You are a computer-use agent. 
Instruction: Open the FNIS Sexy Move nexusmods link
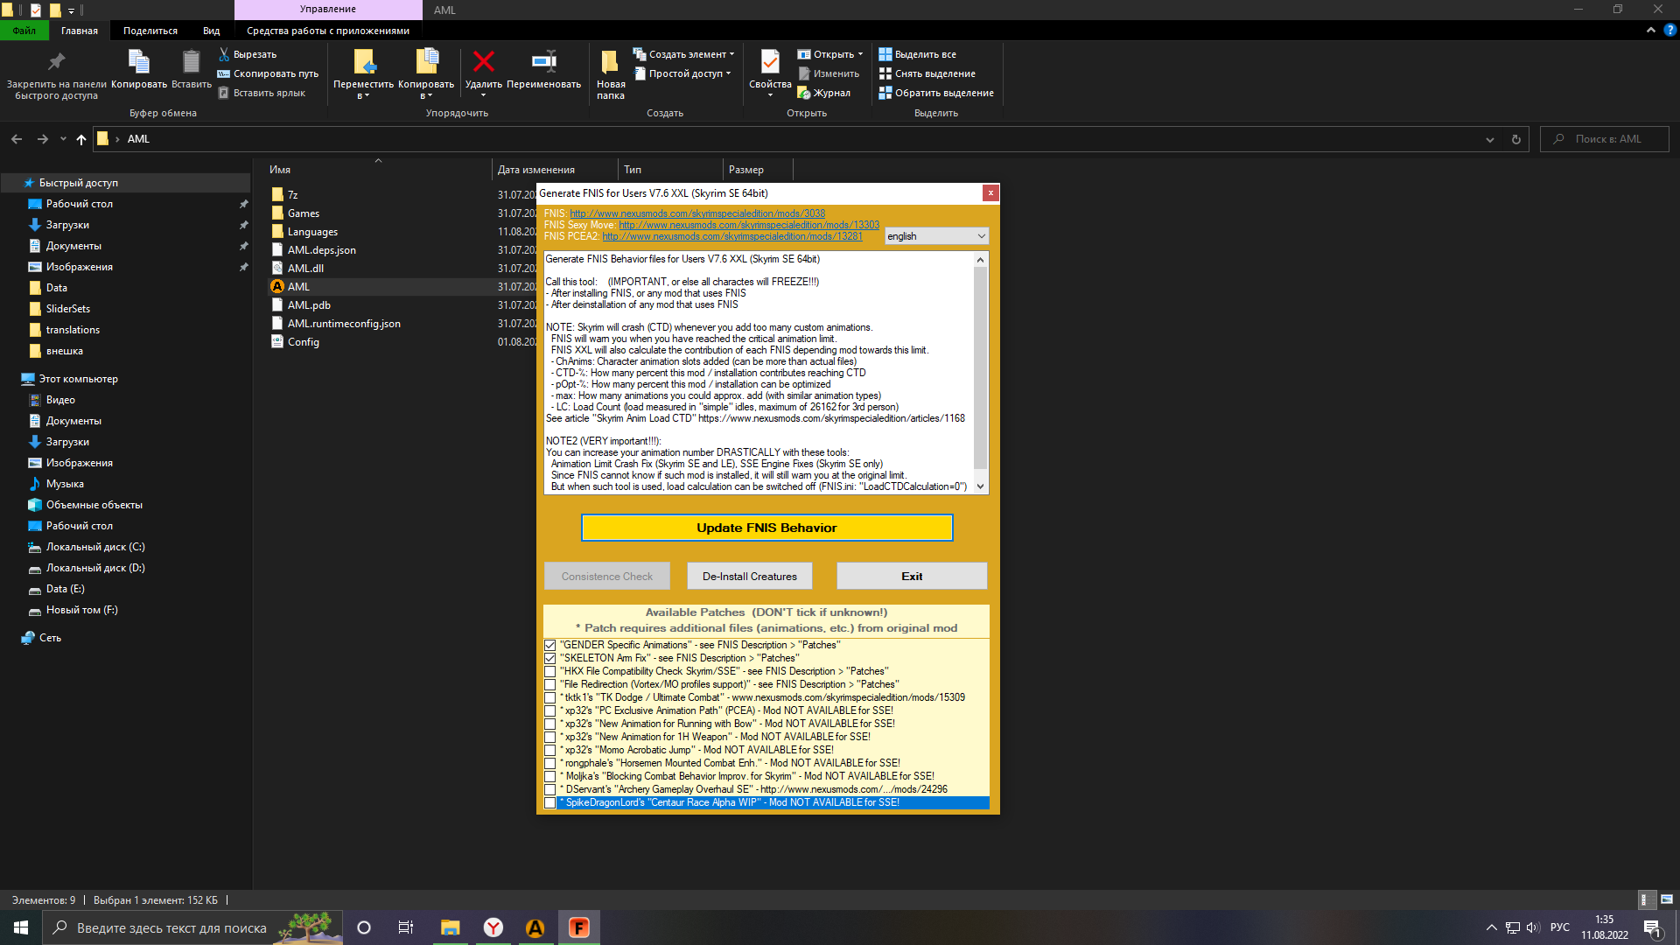click(749, 225)
